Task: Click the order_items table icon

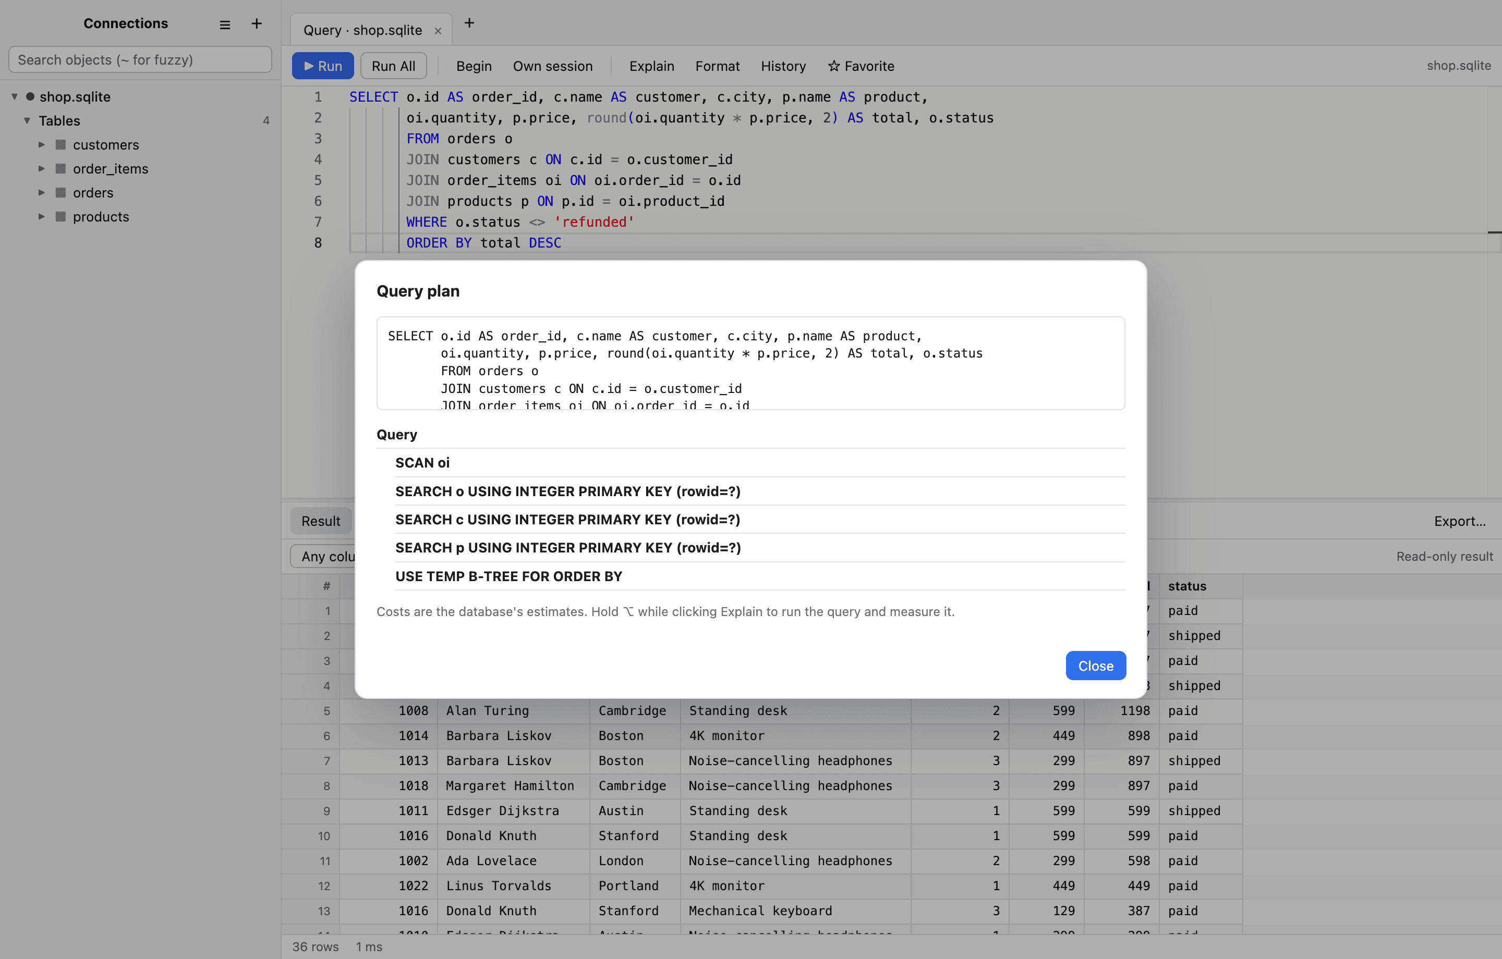Action: (x=60, y=168)
